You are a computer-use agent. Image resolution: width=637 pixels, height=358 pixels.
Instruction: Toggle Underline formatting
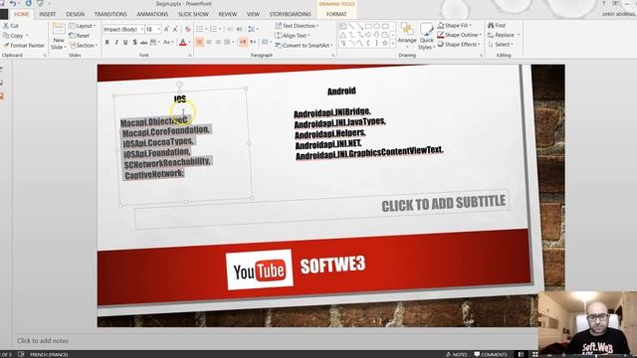[125, 42]
